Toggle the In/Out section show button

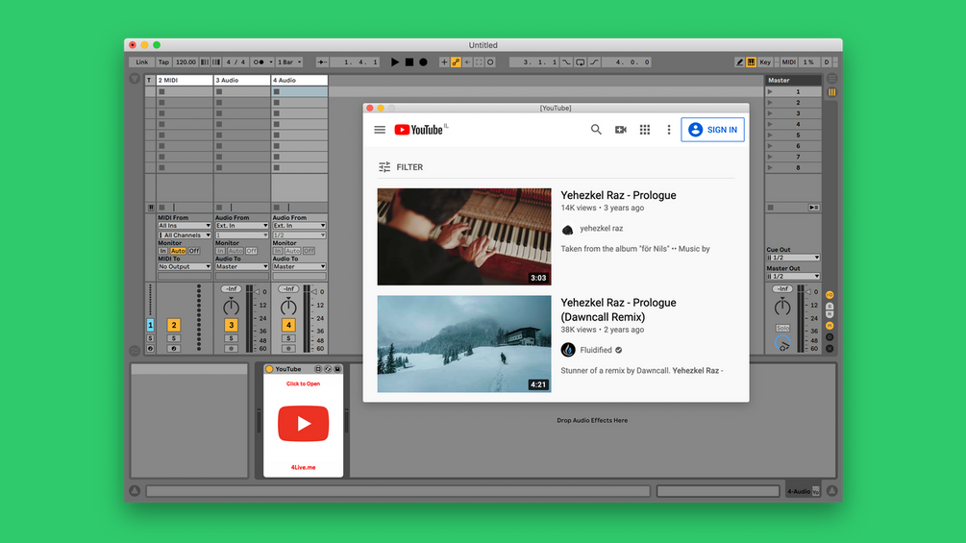coord(830,295)
